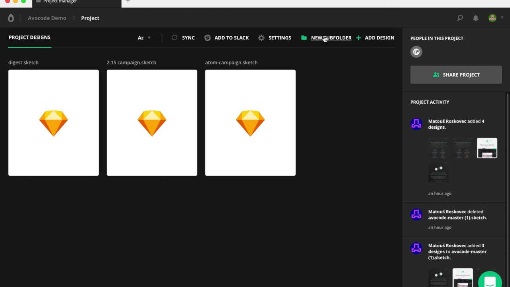Click the Slack logo icon
Screen dimensions: 510x287
pyautogui.click(x=208, y=38)
